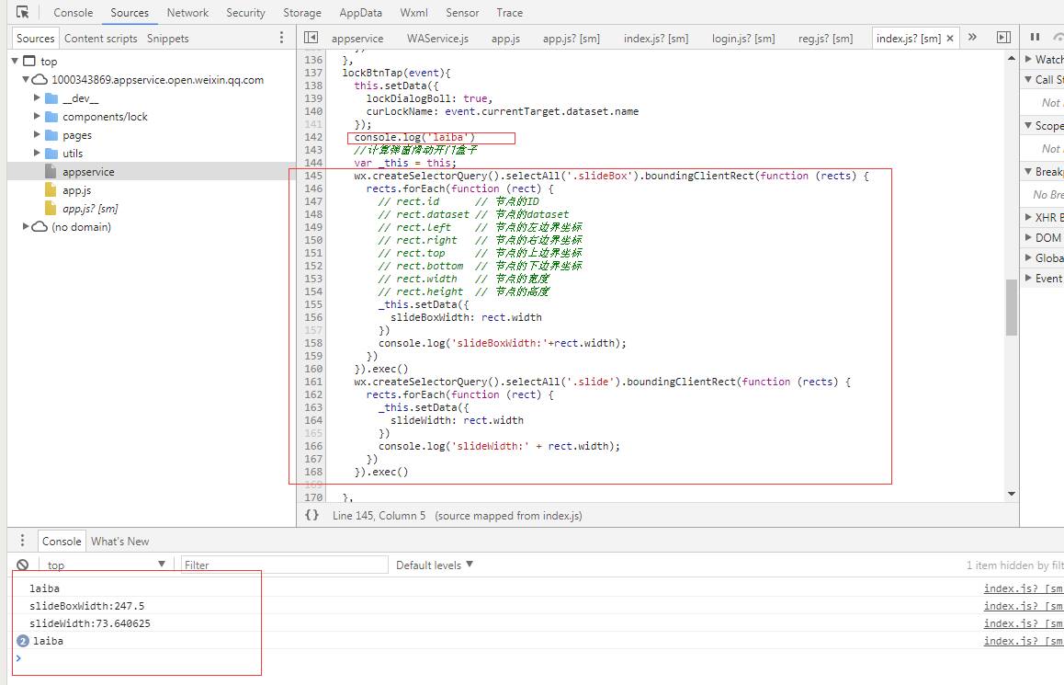The height and width of the screenshot is (685, 1064).
Task: Open the console drawer three-dot menu
Action: (23, 541)
